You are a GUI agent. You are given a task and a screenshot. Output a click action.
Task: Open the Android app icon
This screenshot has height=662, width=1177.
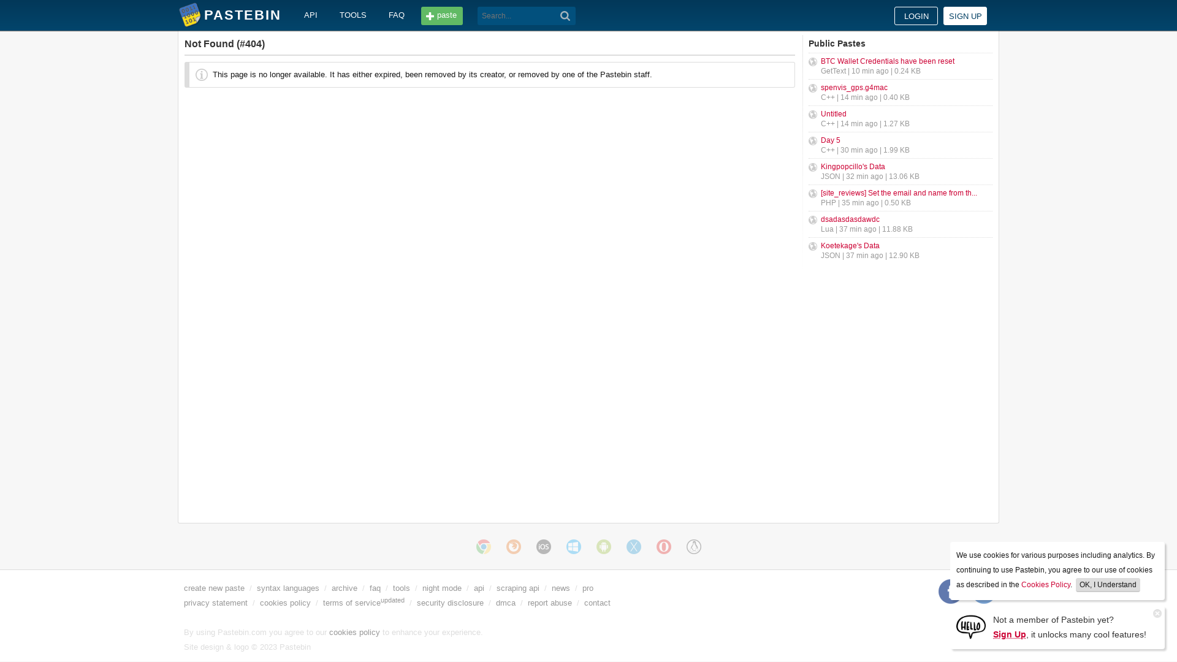[604, 547]
